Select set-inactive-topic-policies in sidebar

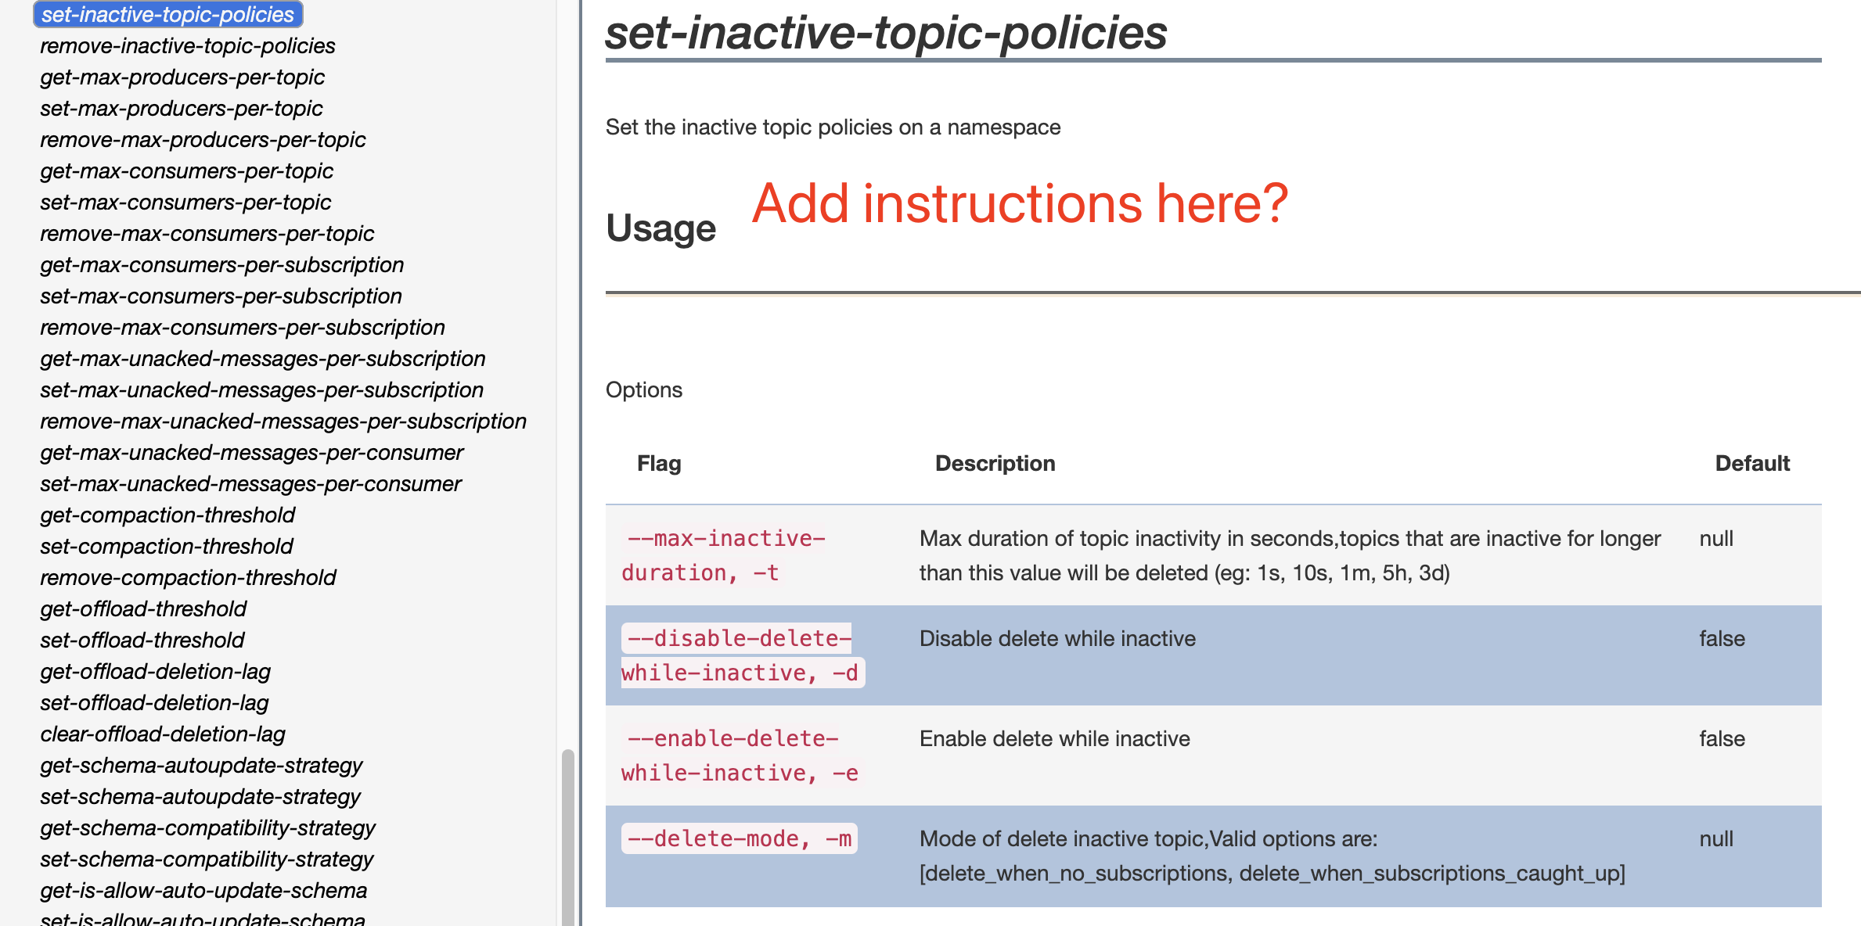[x=167, y=15]
